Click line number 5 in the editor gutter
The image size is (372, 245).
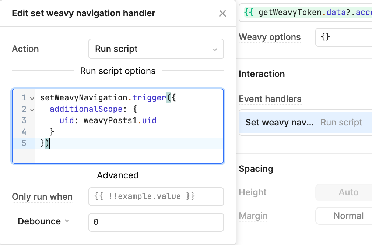coord(24,143)
